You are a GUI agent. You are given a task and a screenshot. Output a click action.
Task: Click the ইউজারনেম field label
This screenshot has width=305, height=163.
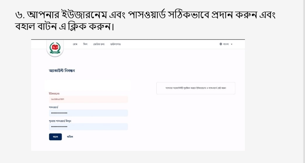(54, 94)
